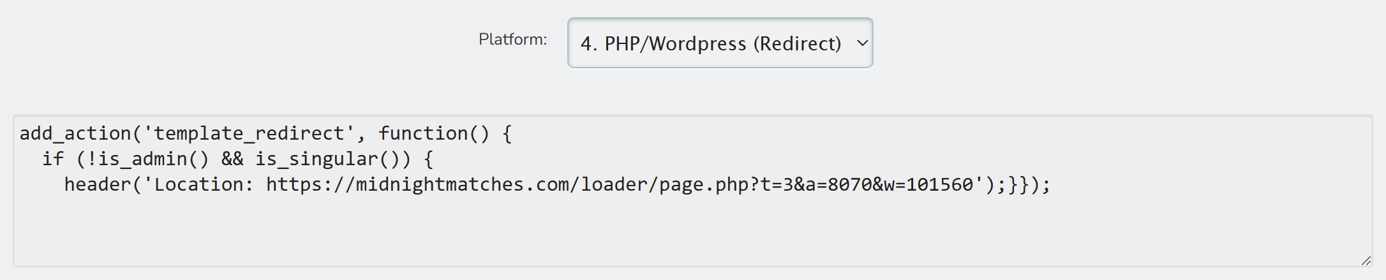Click the 'template_redirect' string in the code
Image resolution: width=1386 pixels, height=280 pixels.
tap(250, 133)
